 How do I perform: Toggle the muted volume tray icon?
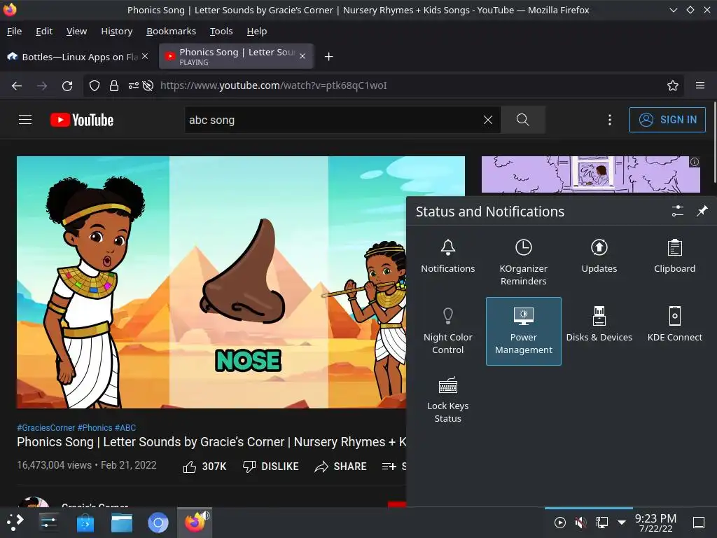point(580,522)
